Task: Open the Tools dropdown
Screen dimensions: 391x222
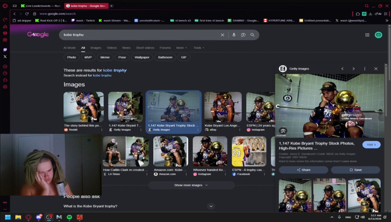Action: tap(199, 48)
